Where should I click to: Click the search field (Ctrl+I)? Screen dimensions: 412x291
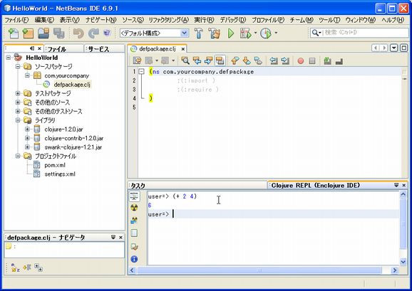click(359, 33)
